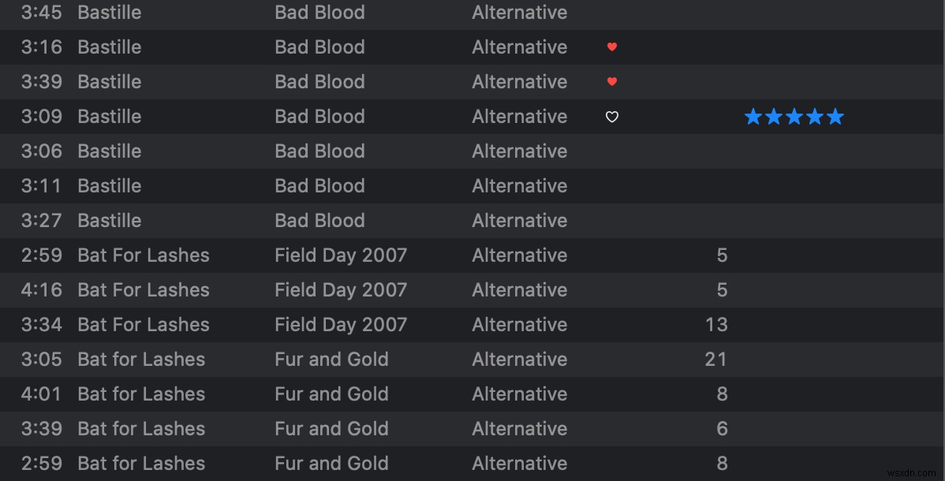
Task: Select the 4:16 Bat For Lashes track
Action: click(x=144, y=290)
